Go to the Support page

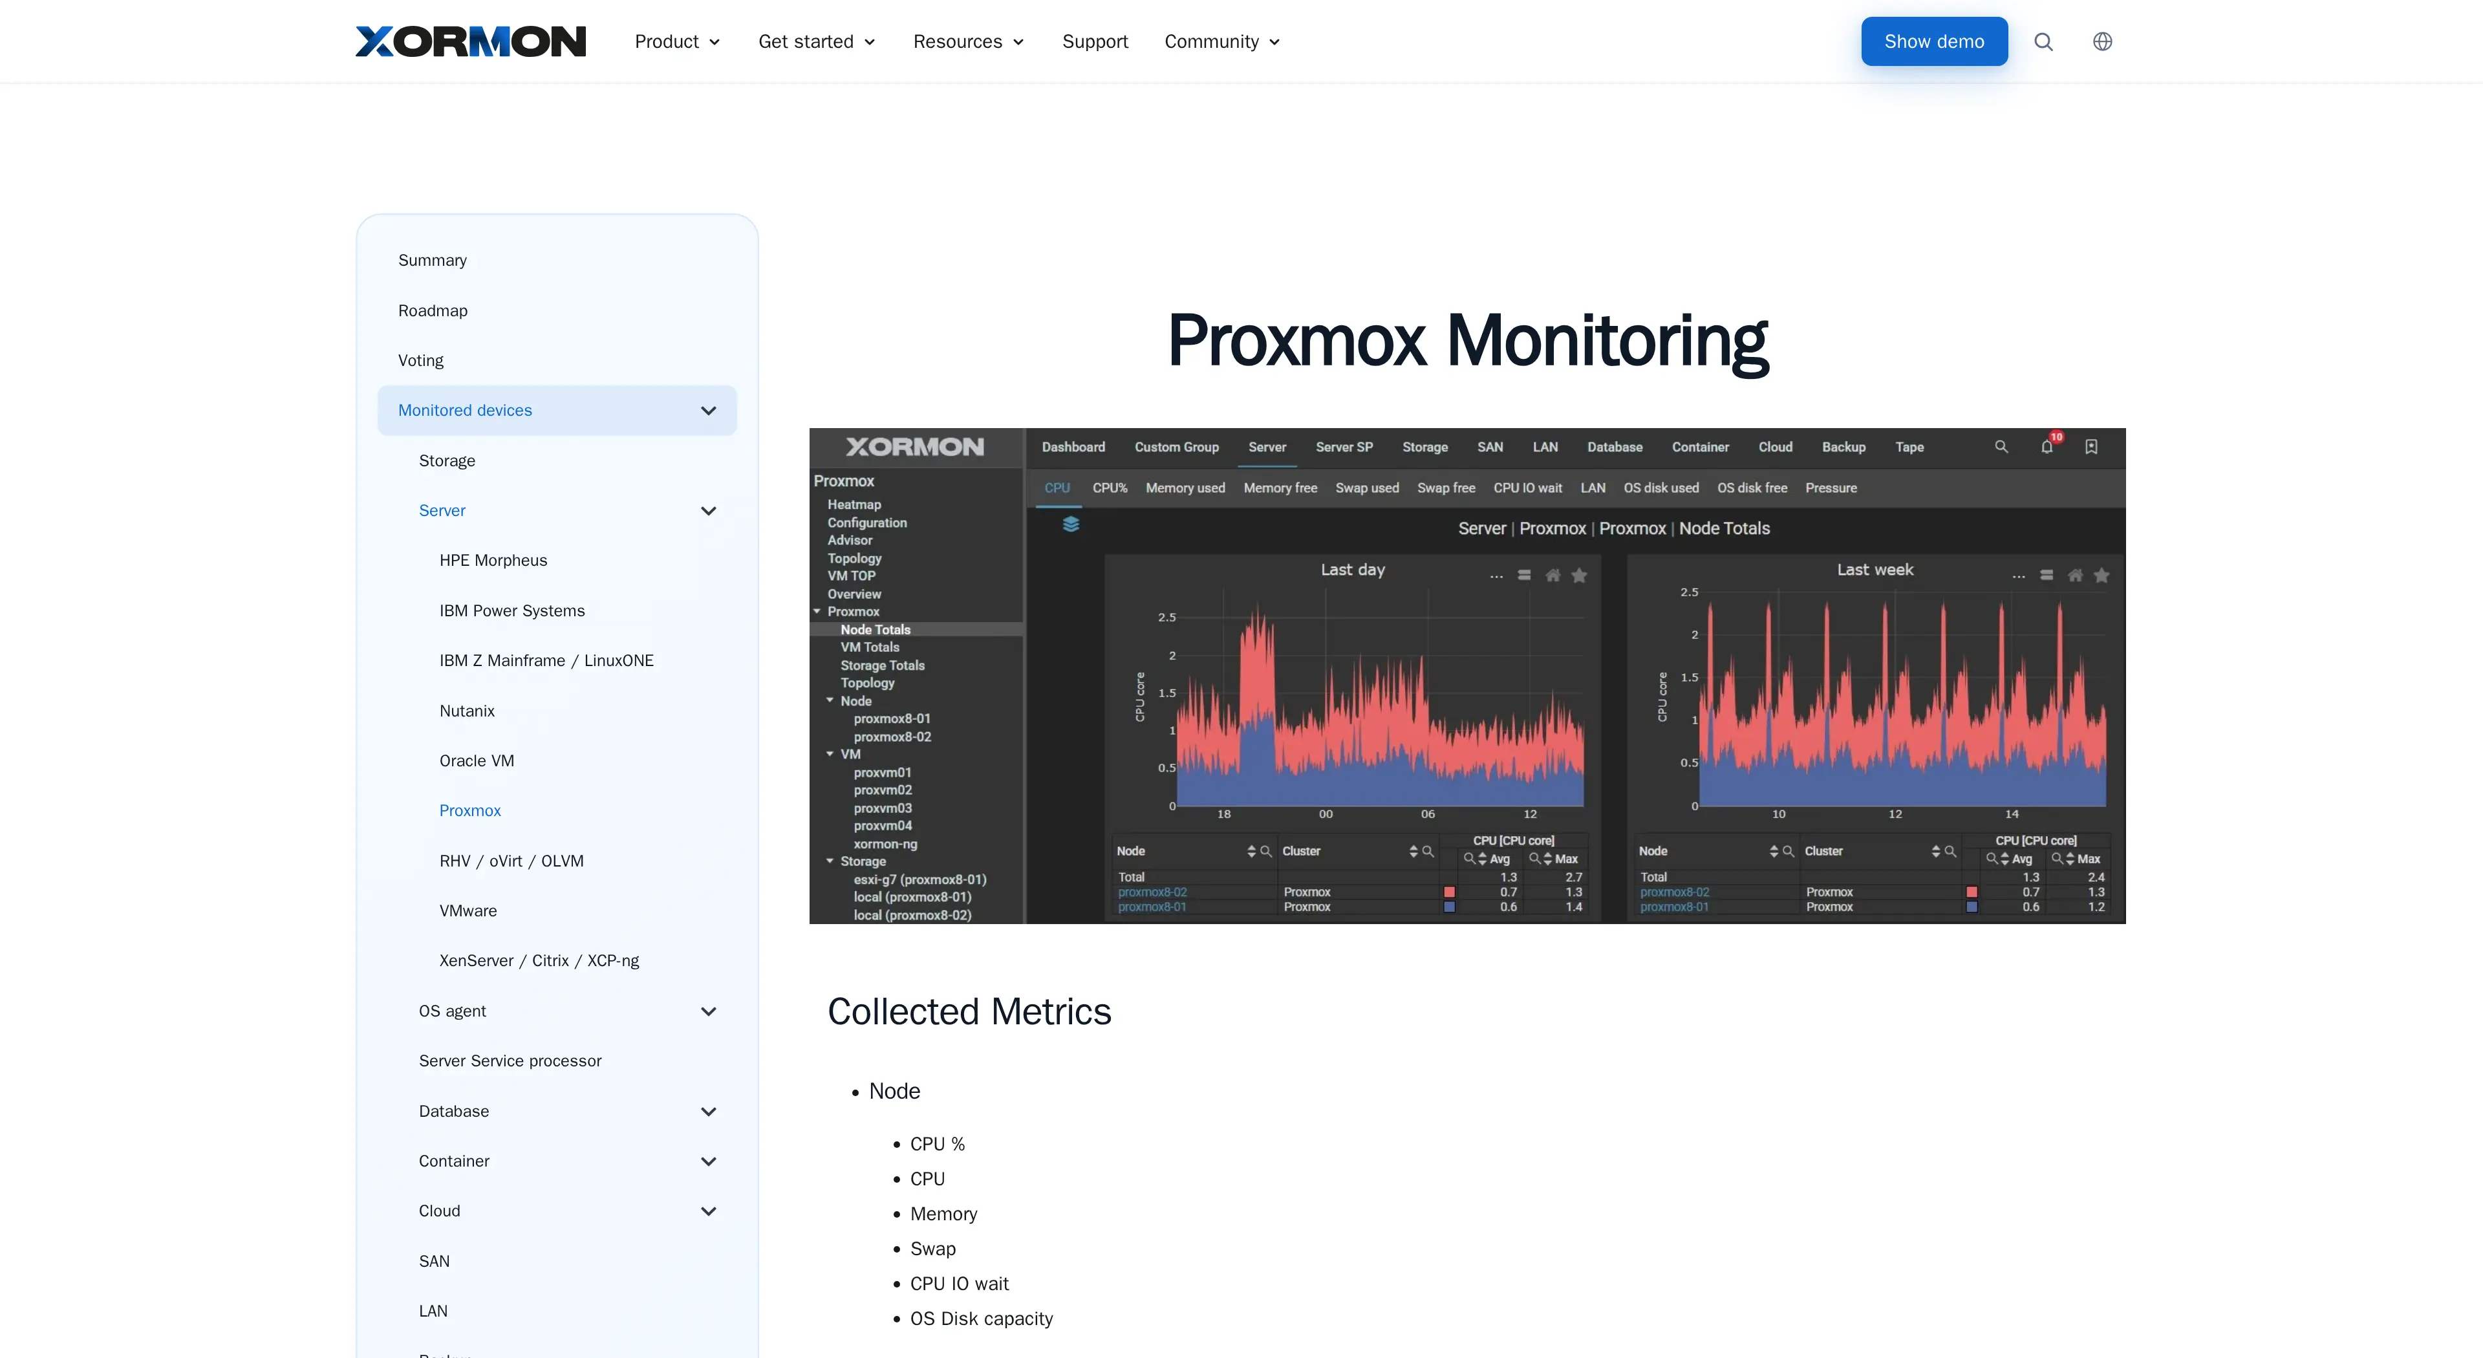point(1095,41)
